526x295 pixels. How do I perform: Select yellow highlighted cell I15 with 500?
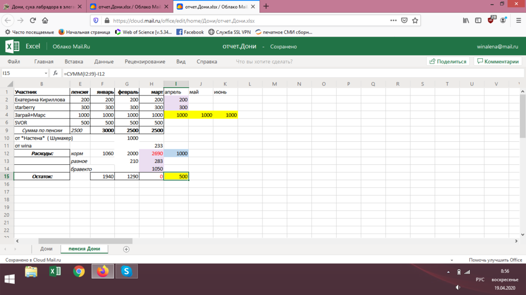tap(176, 177)
